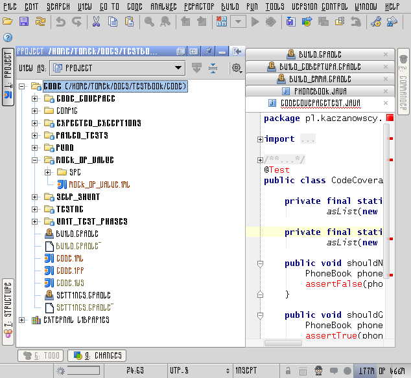Open the 6: TODO tool window button
Screen dimensions: 411x378
[41, 356]
